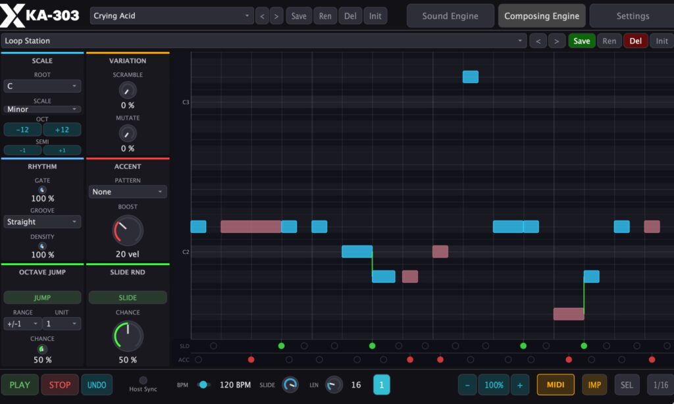Screen dimensions: 674x404
Task: Click the next preset arrow beside Crying Acid
Action: click(276, 16)
